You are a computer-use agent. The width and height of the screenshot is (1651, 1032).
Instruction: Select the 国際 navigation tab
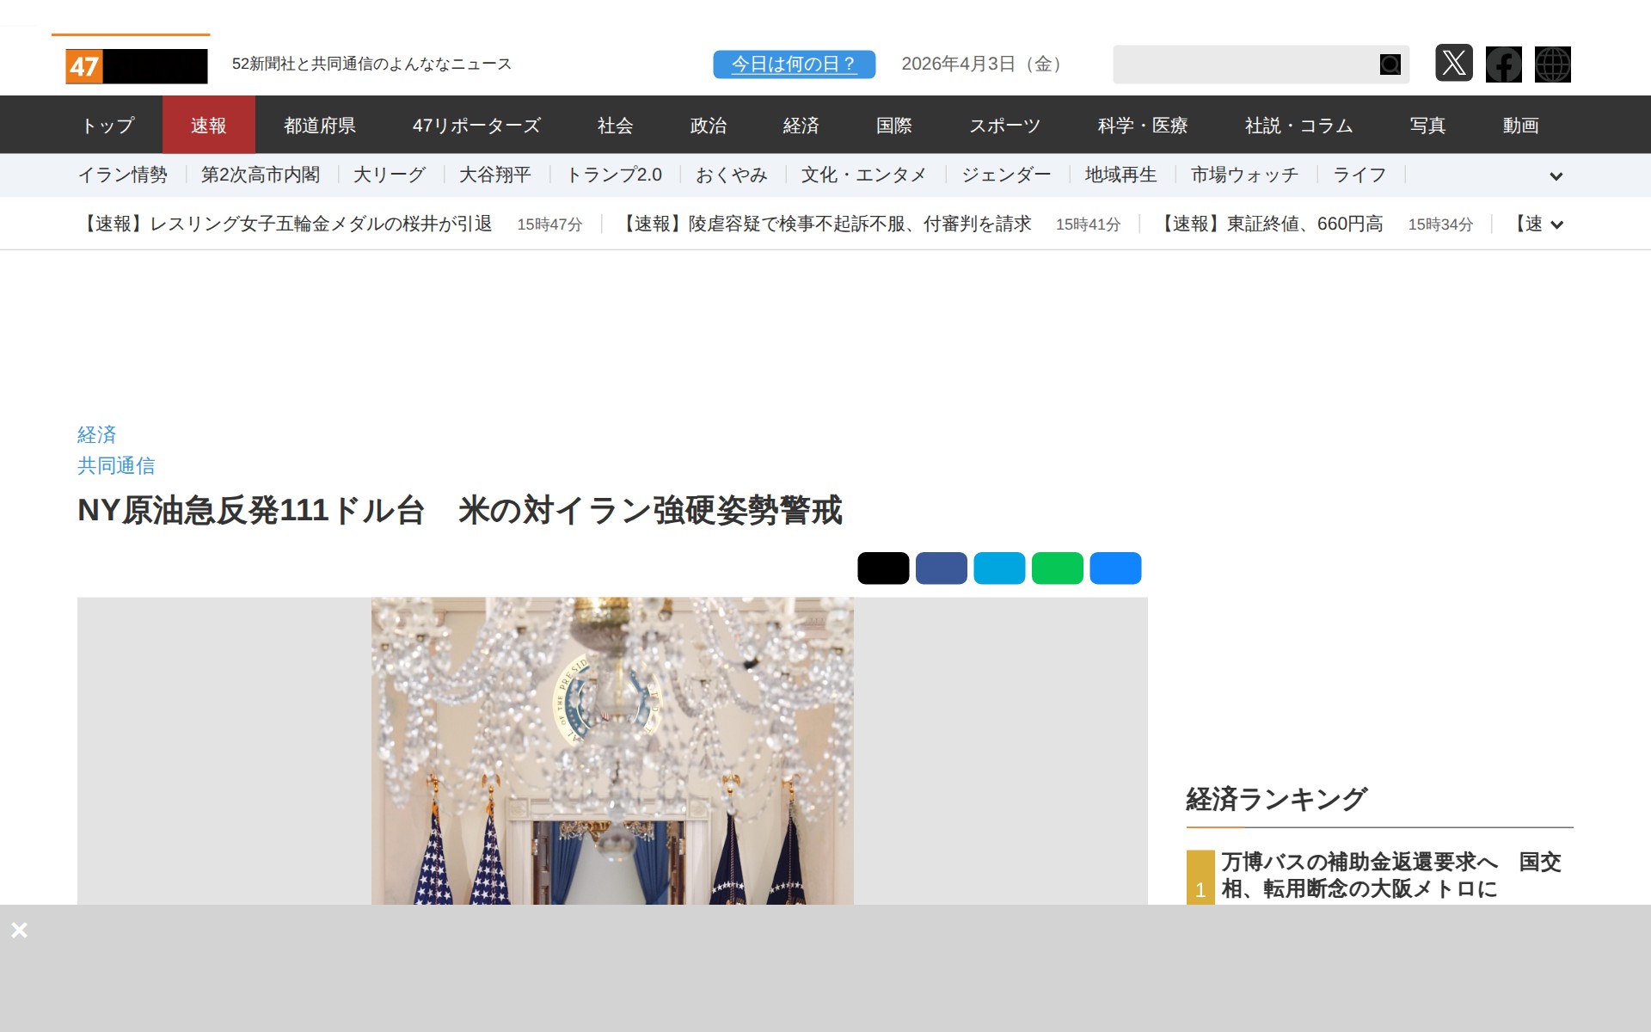(x=893, y=126)
